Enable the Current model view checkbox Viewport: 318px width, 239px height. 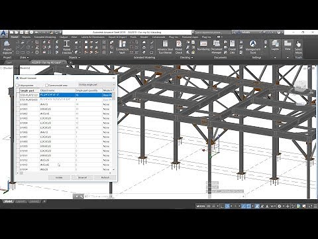pos(46,85)
